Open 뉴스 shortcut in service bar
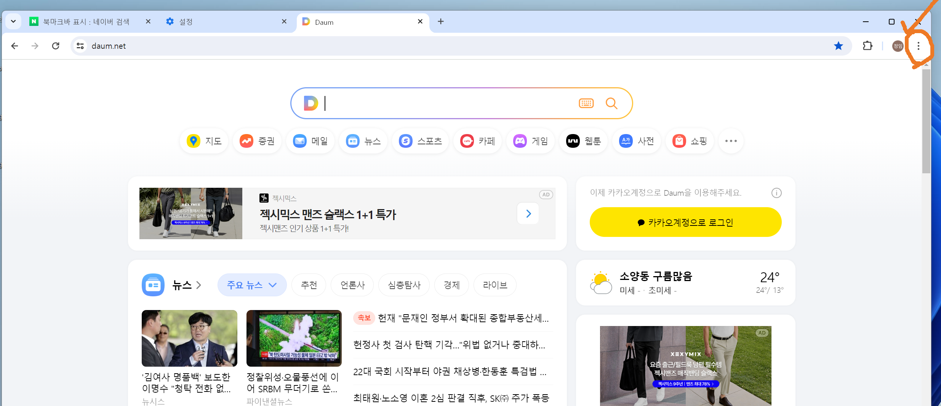Image resolution: width=941 pixels, height=406 pixels. click(363, 141)
